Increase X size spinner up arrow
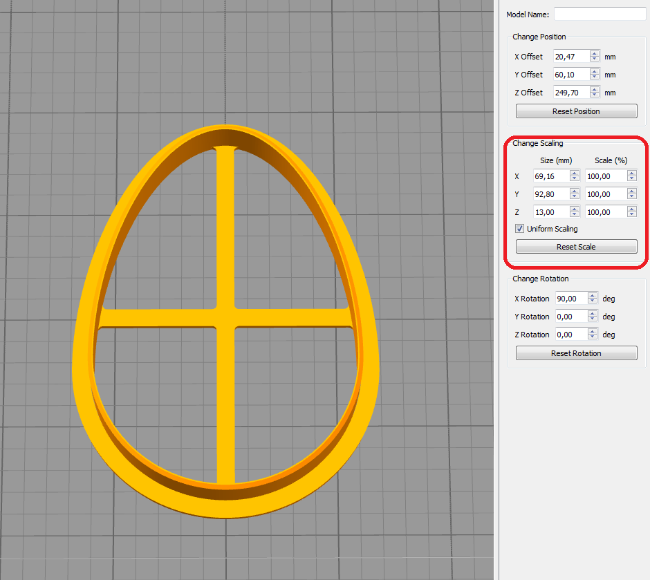This screenshot has height=580, width=650. (x=574, y=174)
